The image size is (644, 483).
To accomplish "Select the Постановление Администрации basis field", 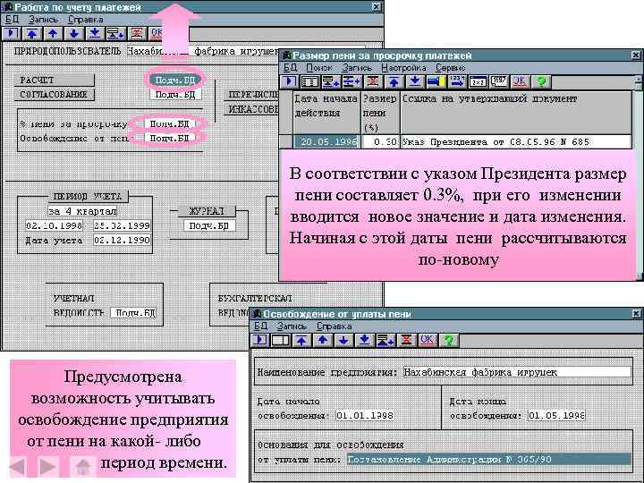I will pos(488,459).
